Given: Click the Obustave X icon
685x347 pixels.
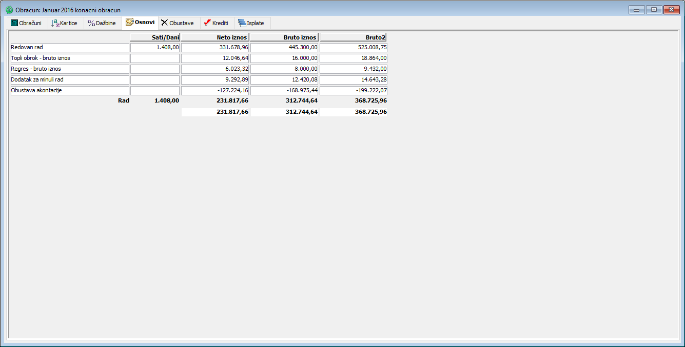Looking at the screenshot, I should pos(164,23).
